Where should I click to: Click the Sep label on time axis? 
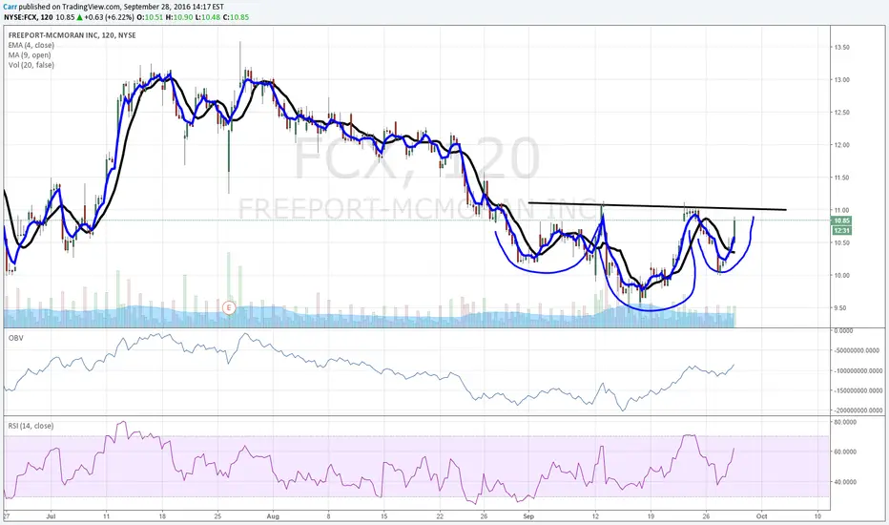(529, 516)
